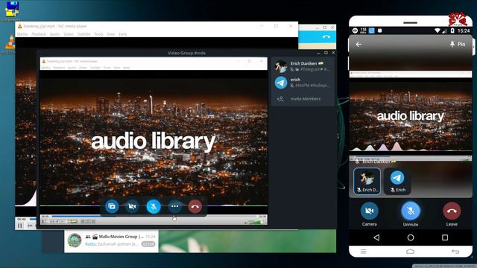Viewport: 477px width, 268px height.
Task: Click emulator return arrow below phone screen
Action: pyautogui.click(x=455, y=252)
